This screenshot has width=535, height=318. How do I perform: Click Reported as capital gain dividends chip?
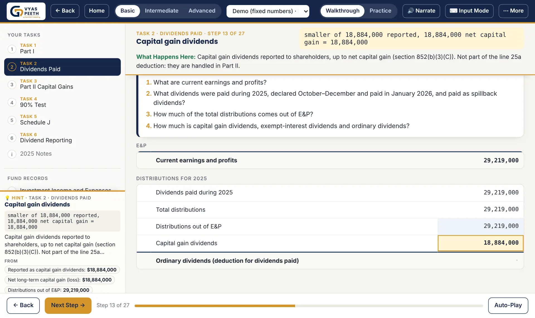[62, 270]
